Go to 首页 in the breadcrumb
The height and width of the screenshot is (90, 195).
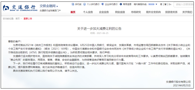(17, 19)
